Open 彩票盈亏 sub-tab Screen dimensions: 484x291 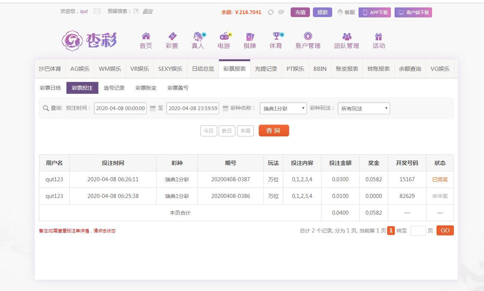[178, 88]
